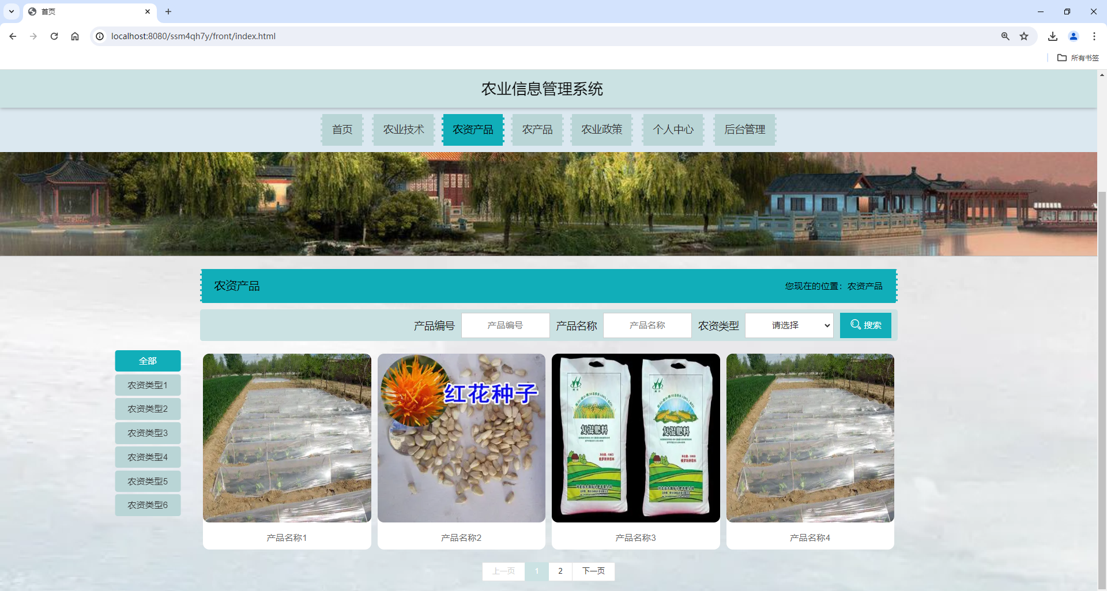1107x591 pixels.
Task: Open the 所有书签 folder icon
Action: [1063, 58]
